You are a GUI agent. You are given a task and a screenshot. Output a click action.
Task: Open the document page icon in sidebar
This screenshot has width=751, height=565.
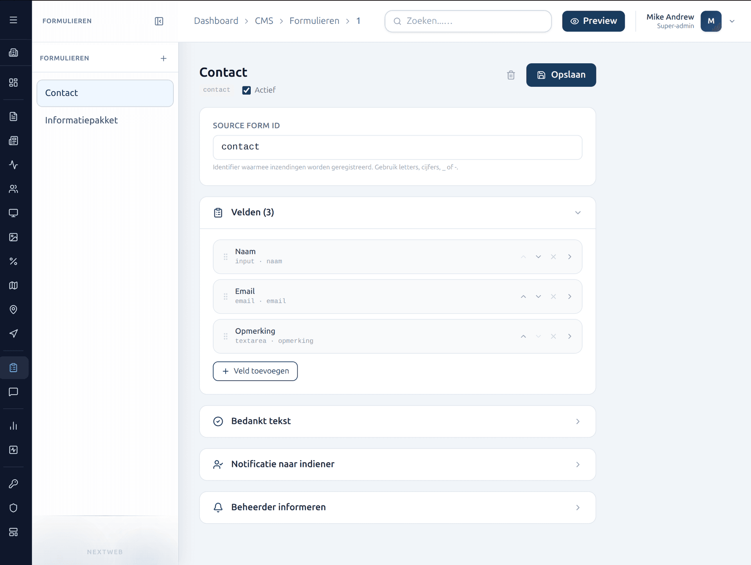13,116
